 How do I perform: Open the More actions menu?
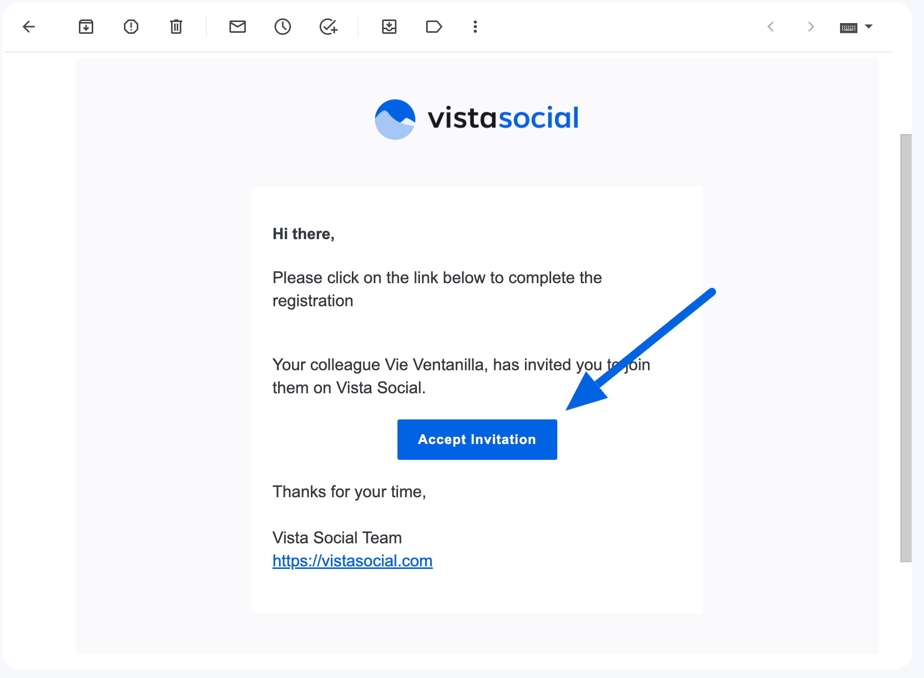pos(475,27)
